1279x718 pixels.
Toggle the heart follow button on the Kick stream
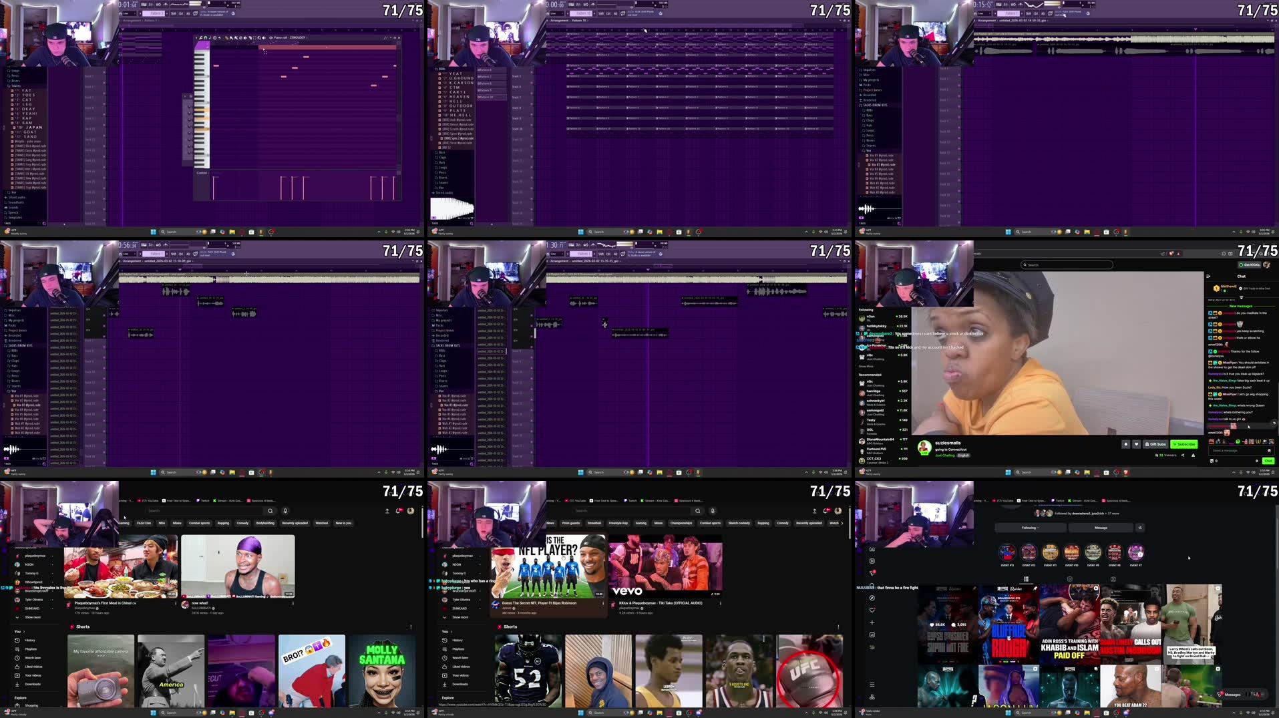[x=1137, y=444]
